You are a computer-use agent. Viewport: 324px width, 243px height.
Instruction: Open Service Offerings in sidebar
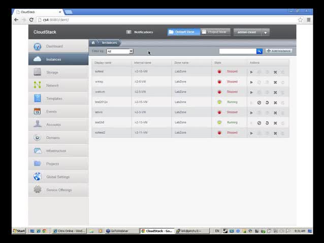click(x=58, y=190)
